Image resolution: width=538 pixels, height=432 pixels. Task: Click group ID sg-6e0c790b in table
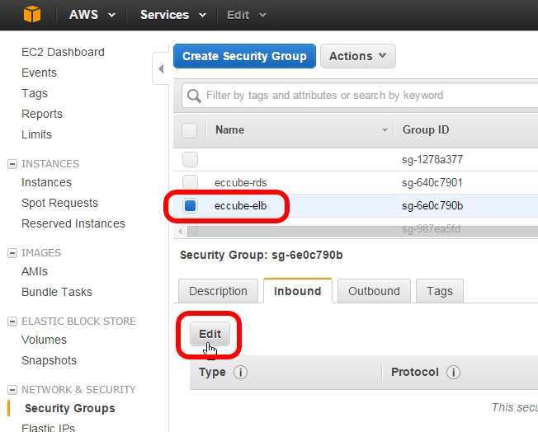point(432,206)
